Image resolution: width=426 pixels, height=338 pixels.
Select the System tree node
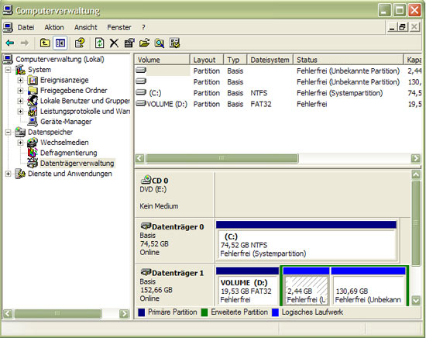pyautogui.click(x=40, y=70)
